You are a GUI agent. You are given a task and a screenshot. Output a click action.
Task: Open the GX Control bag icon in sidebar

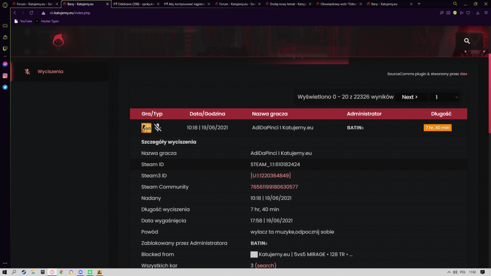point(5,37)
